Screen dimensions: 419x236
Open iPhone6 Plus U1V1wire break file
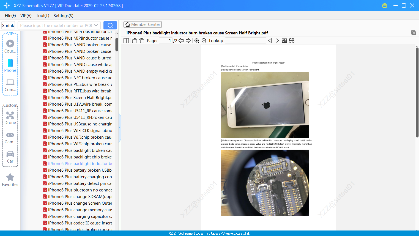[x=78, y=104]
